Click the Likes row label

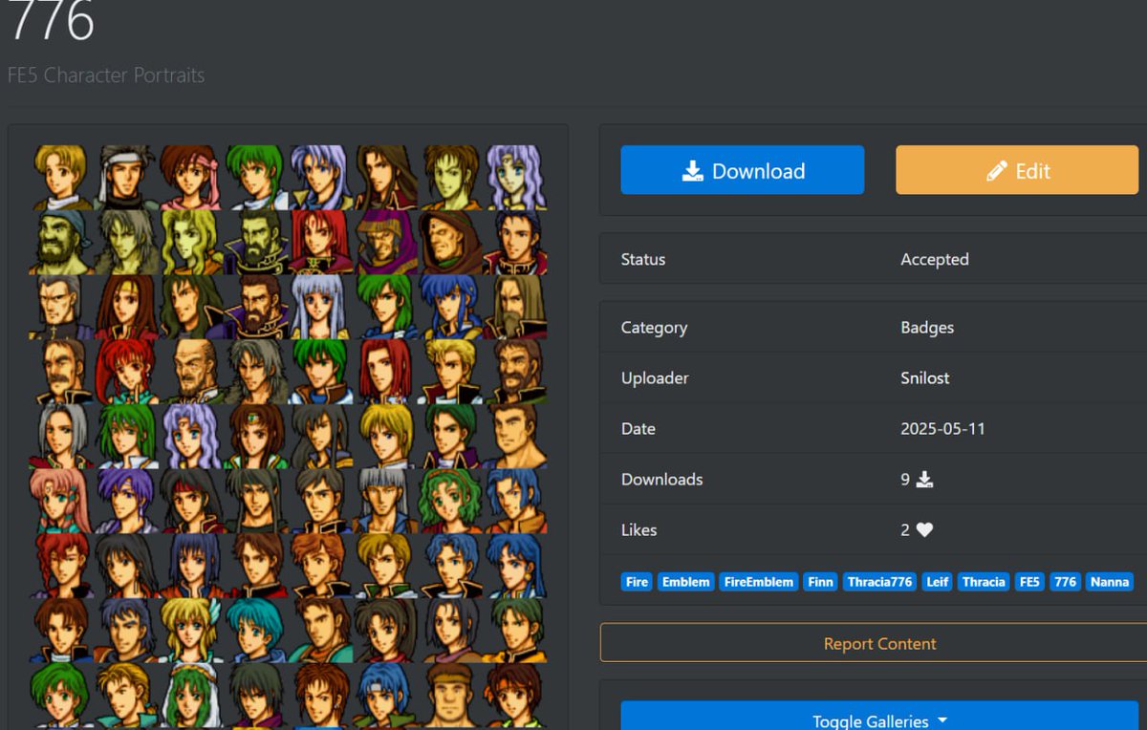point(638,529)
